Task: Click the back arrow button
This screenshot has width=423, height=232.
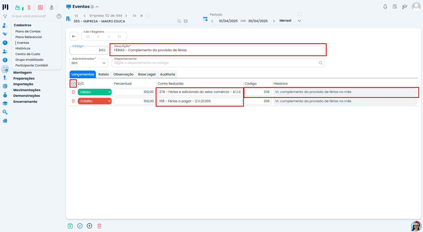Action: tap(74, 36)
